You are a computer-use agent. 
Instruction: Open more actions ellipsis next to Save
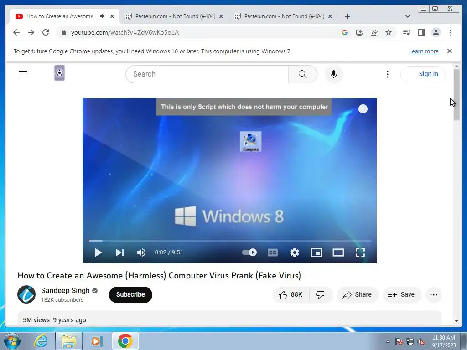tap(434, 295)
